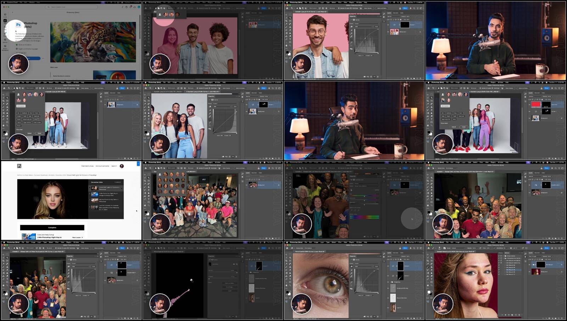This screenshot has height=321, width=567.
Task: Click blue install button under Photoshop (Beta)
Action: tap(34, 58)
